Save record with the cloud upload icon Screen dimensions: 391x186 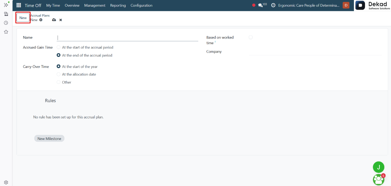(x=54, y=20)
